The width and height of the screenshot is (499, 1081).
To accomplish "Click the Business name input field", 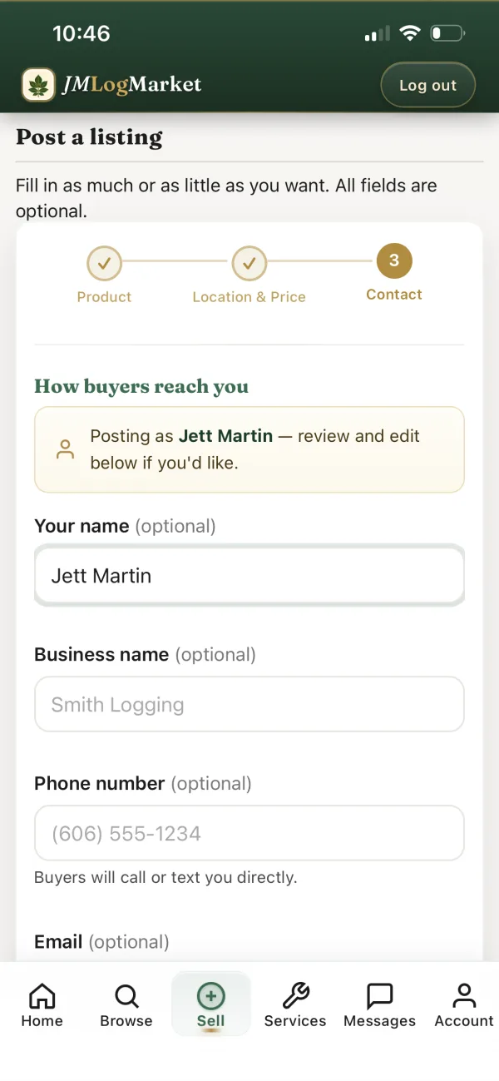I will (249, 704).
